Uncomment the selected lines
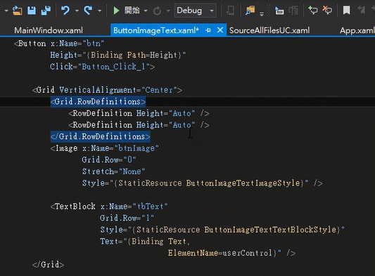Image resolution: width=375 pixels, height=276 pixels. pos(327,11)
